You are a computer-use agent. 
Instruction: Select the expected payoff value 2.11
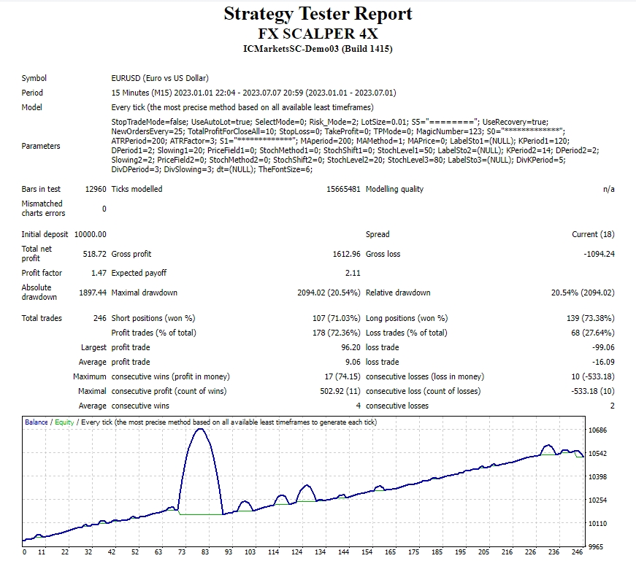[353, 273]
